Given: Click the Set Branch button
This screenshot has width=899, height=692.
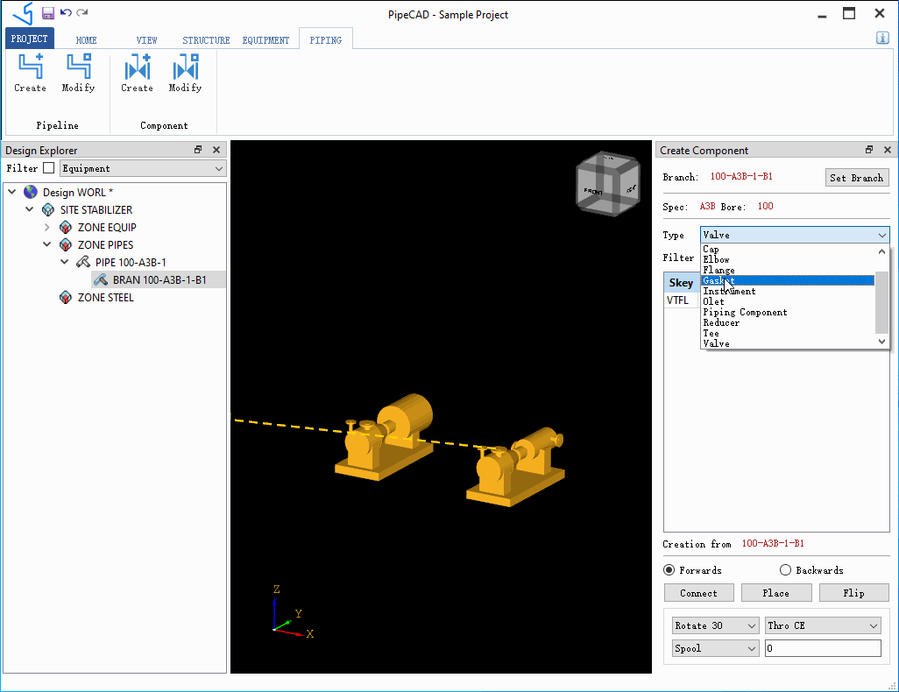Looking at the screenshot, I should [x=857, y=178].
